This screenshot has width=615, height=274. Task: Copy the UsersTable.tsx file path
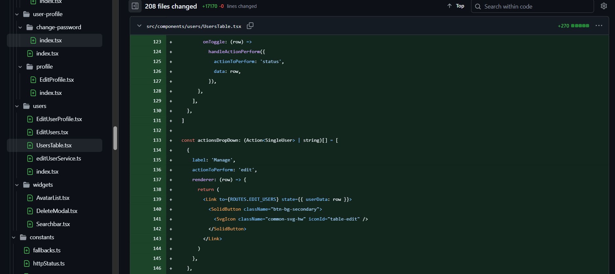[250, 26]
